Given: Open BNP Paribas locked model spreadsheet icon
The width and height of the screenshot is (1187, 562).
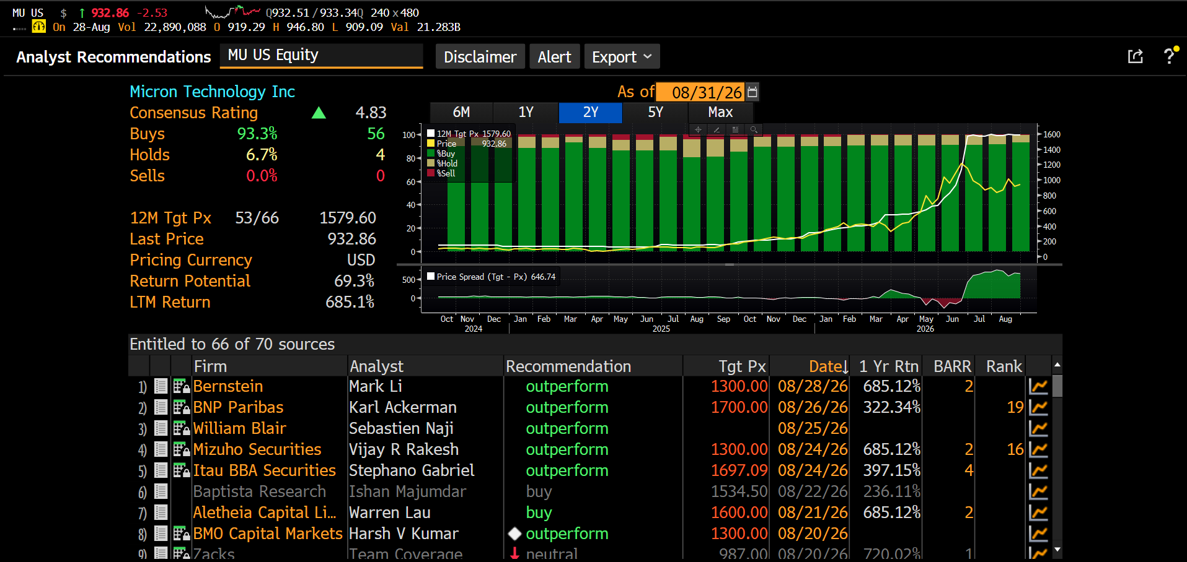Looking at the screenshot, I should point(181,407).
